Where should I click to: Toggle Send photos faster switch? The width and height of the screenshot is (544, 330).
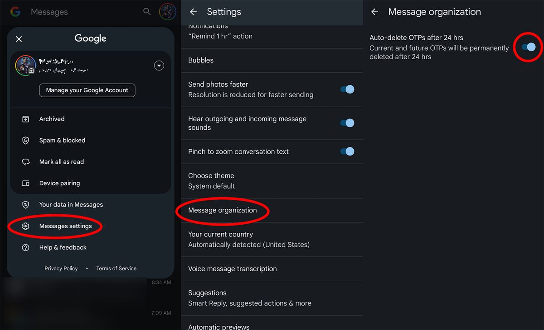click(347, 90)
